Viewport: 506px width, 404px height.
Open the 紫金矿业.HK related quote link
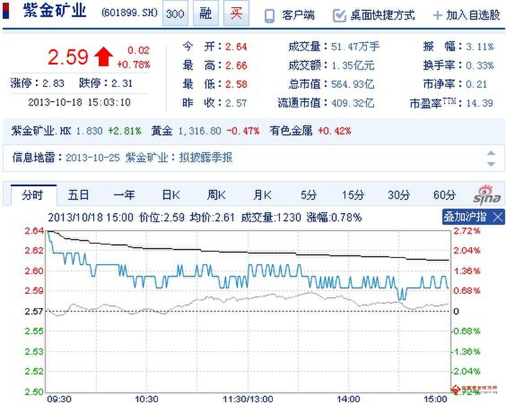pos(41,131)
